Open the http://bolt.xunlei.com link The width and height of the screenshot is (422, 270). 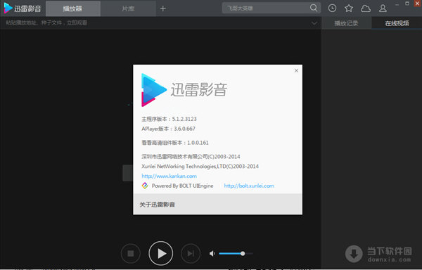coord(249,186)
